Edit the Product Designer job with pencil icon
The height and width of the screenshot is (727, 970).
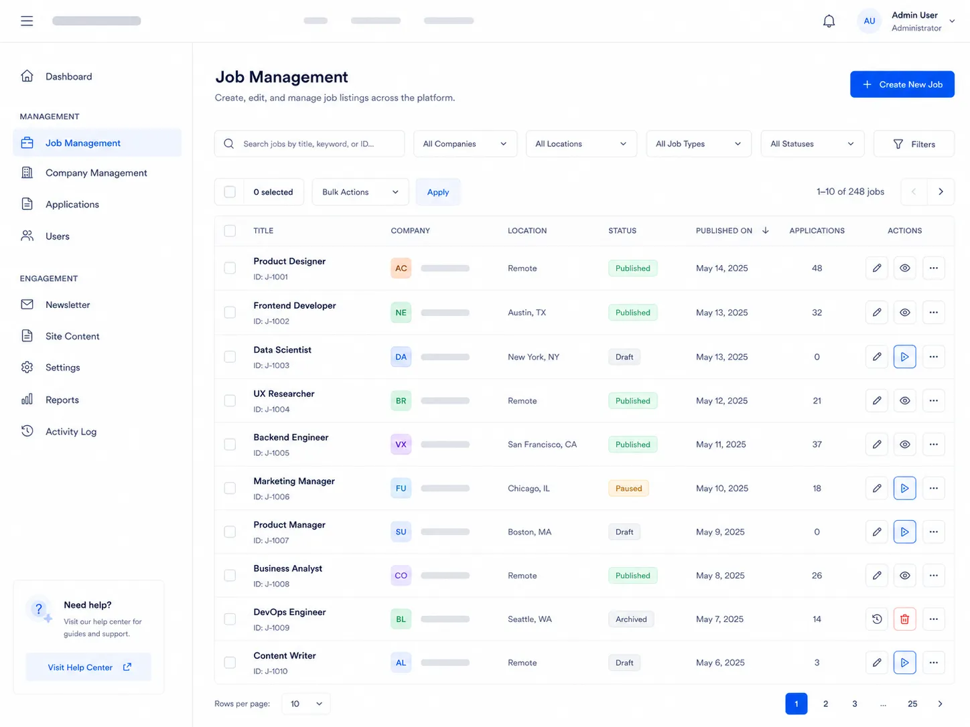(x=877, y=268)
